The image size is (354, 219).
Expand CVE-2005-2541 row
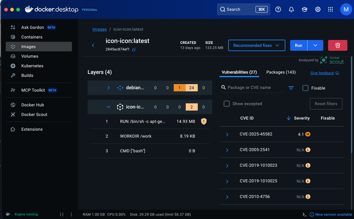[x=227, y=150]
